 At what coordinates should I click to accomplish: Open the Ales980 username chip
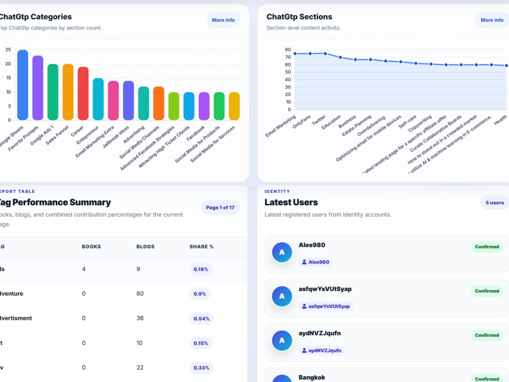(315, 262)
